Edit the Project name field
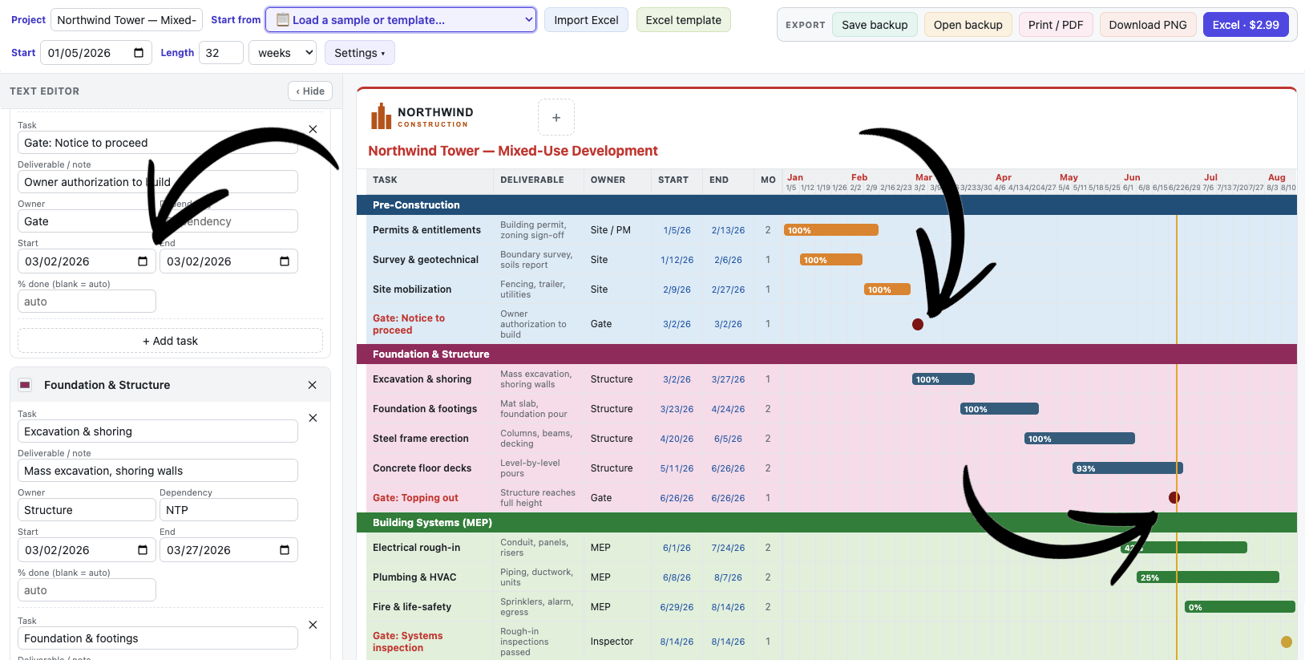The image size is (1305, 660). 127,20
